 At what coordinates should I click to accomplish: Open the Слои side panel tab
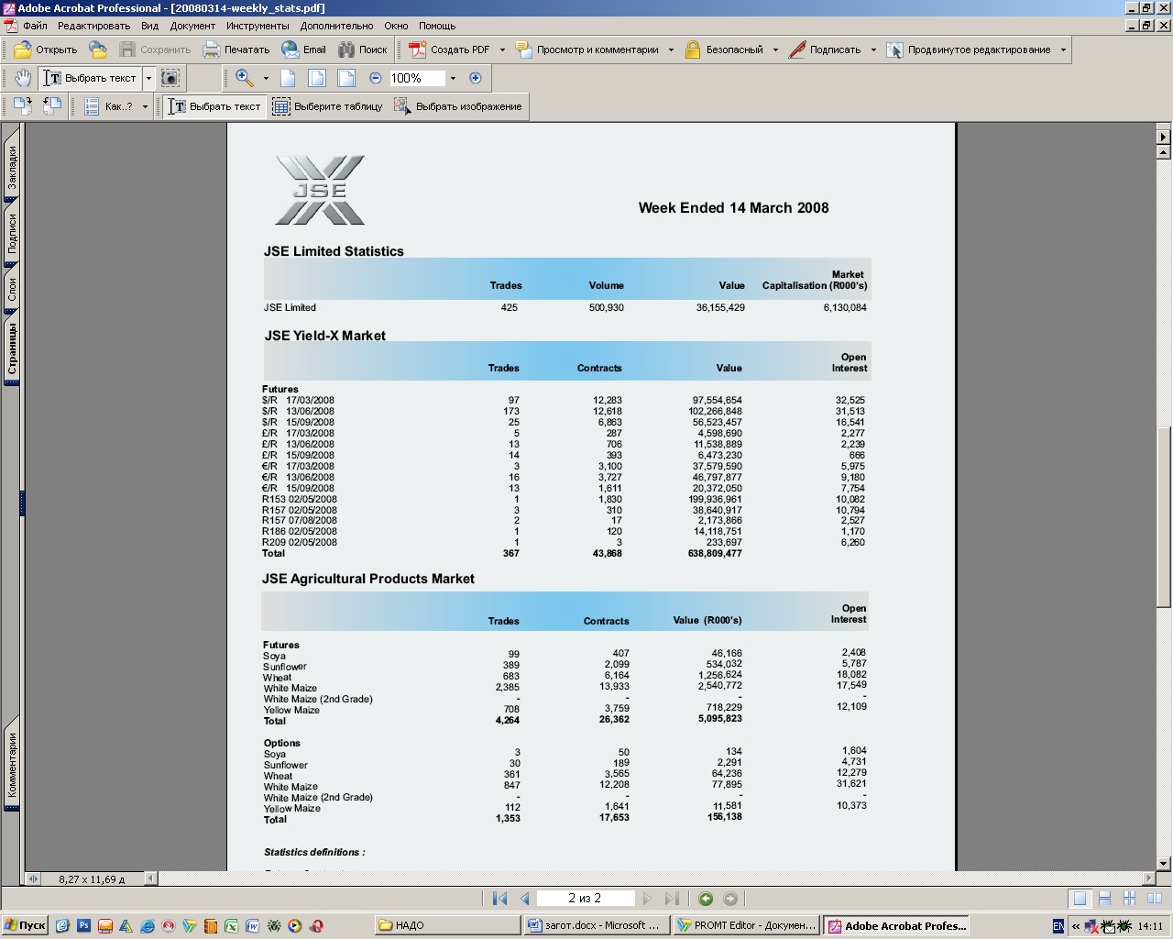(12, 290)
